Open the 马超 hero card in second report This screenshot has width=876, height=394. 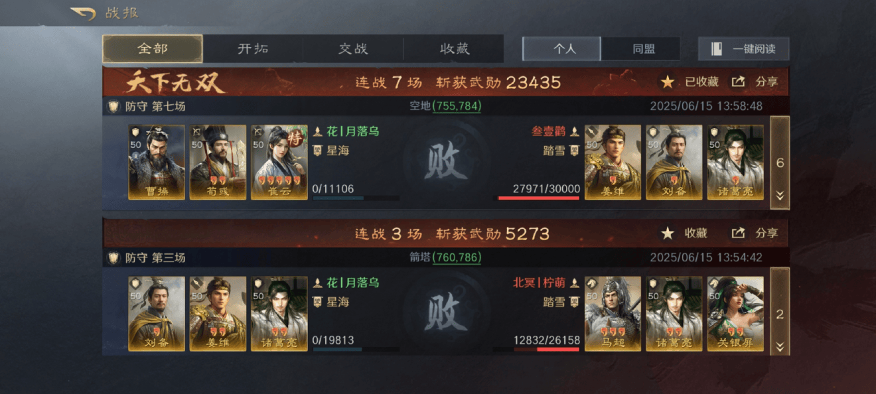coord(613,314)
